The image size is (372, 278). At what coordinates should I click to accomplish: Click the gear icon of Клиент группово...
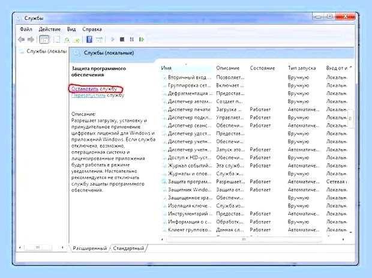pyautogui.click(x=164, y=230)
